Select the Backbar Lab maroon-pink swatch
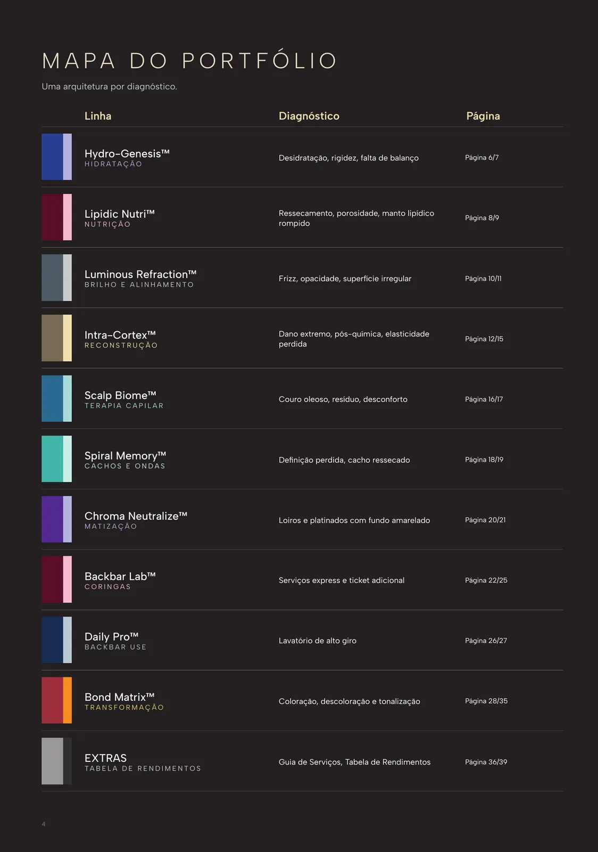This screenshot has width=598, height=852. click(x=56, y=579)
